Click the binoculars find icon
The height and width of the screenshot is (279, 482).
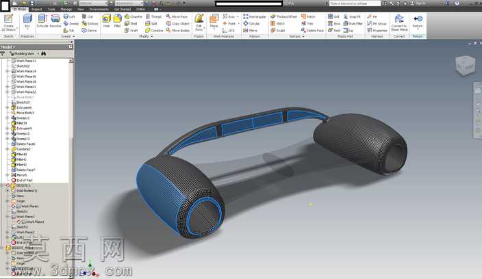44,54
